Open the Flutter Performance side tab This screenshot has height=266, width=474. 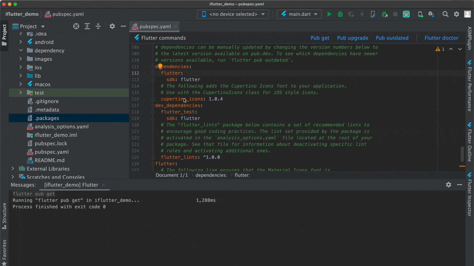(x=469, y=86)
